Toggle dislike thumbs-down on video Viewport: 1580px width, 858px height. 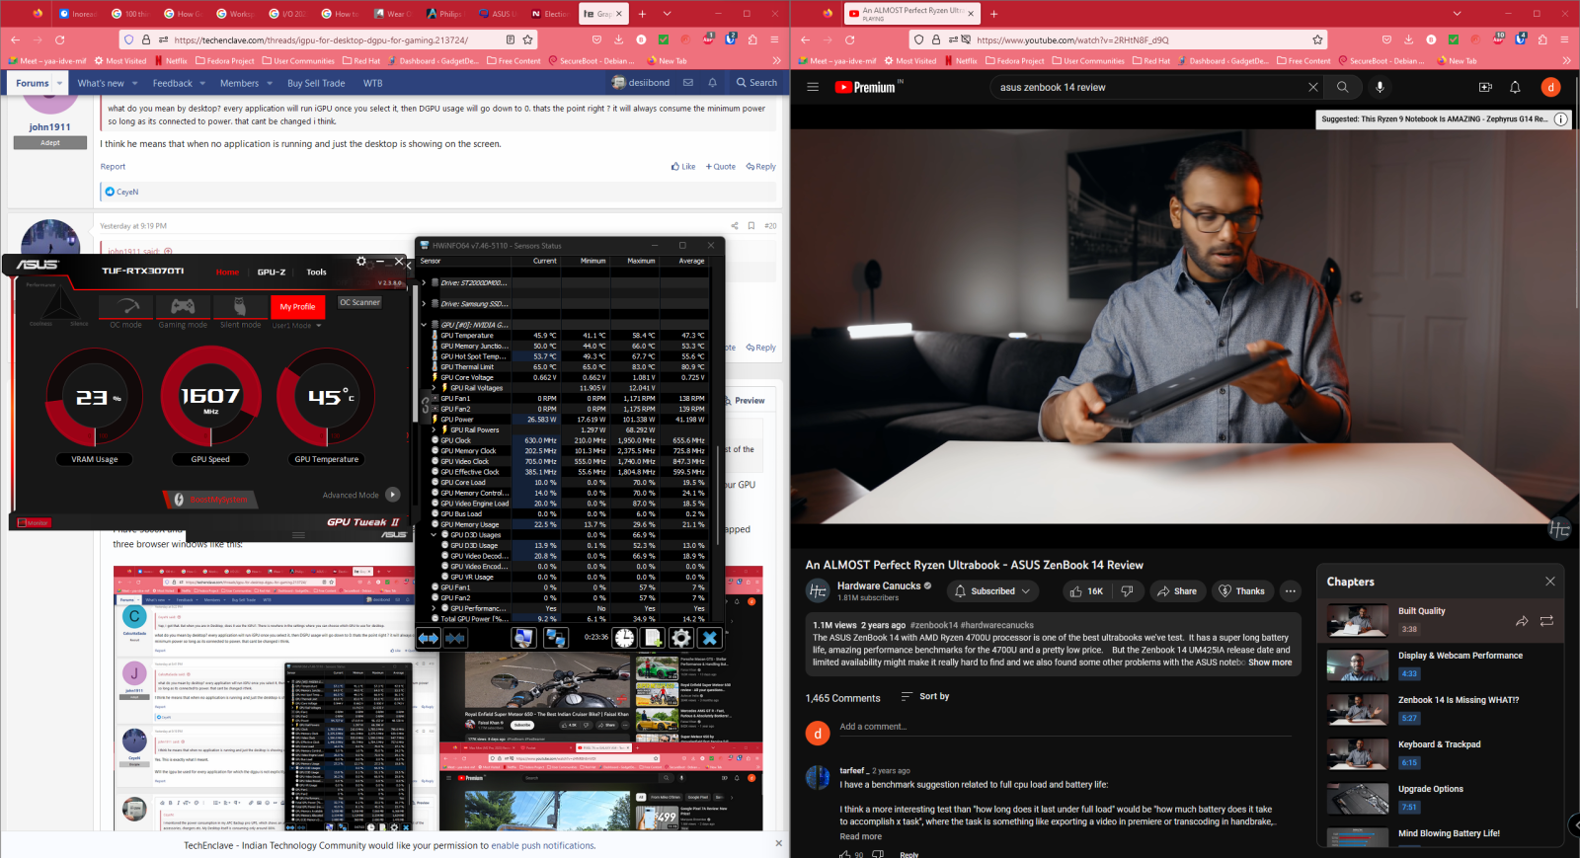click(1127, 590)
